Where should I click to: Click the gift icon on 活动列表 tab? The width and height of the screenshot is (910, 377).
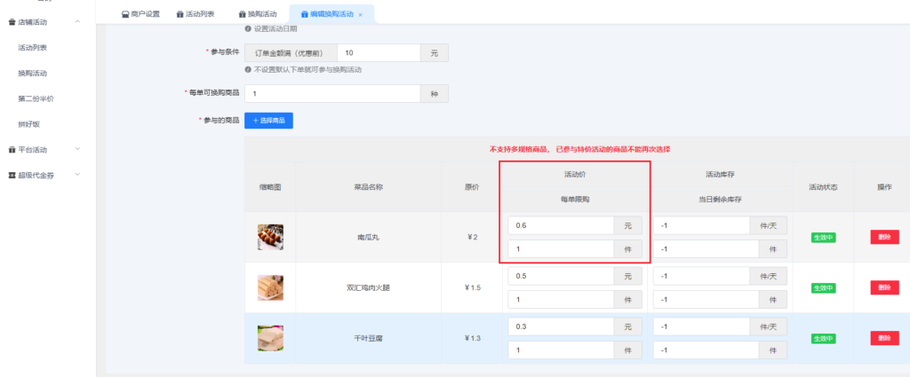180,14
